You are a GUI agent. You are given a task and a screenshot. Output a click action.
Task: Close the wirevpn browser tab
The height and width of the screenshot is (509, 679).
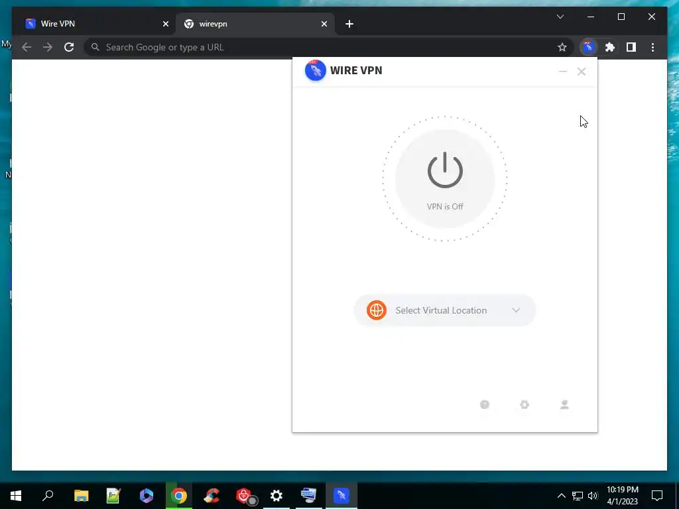pyautogui.click(x=324, y=24)
